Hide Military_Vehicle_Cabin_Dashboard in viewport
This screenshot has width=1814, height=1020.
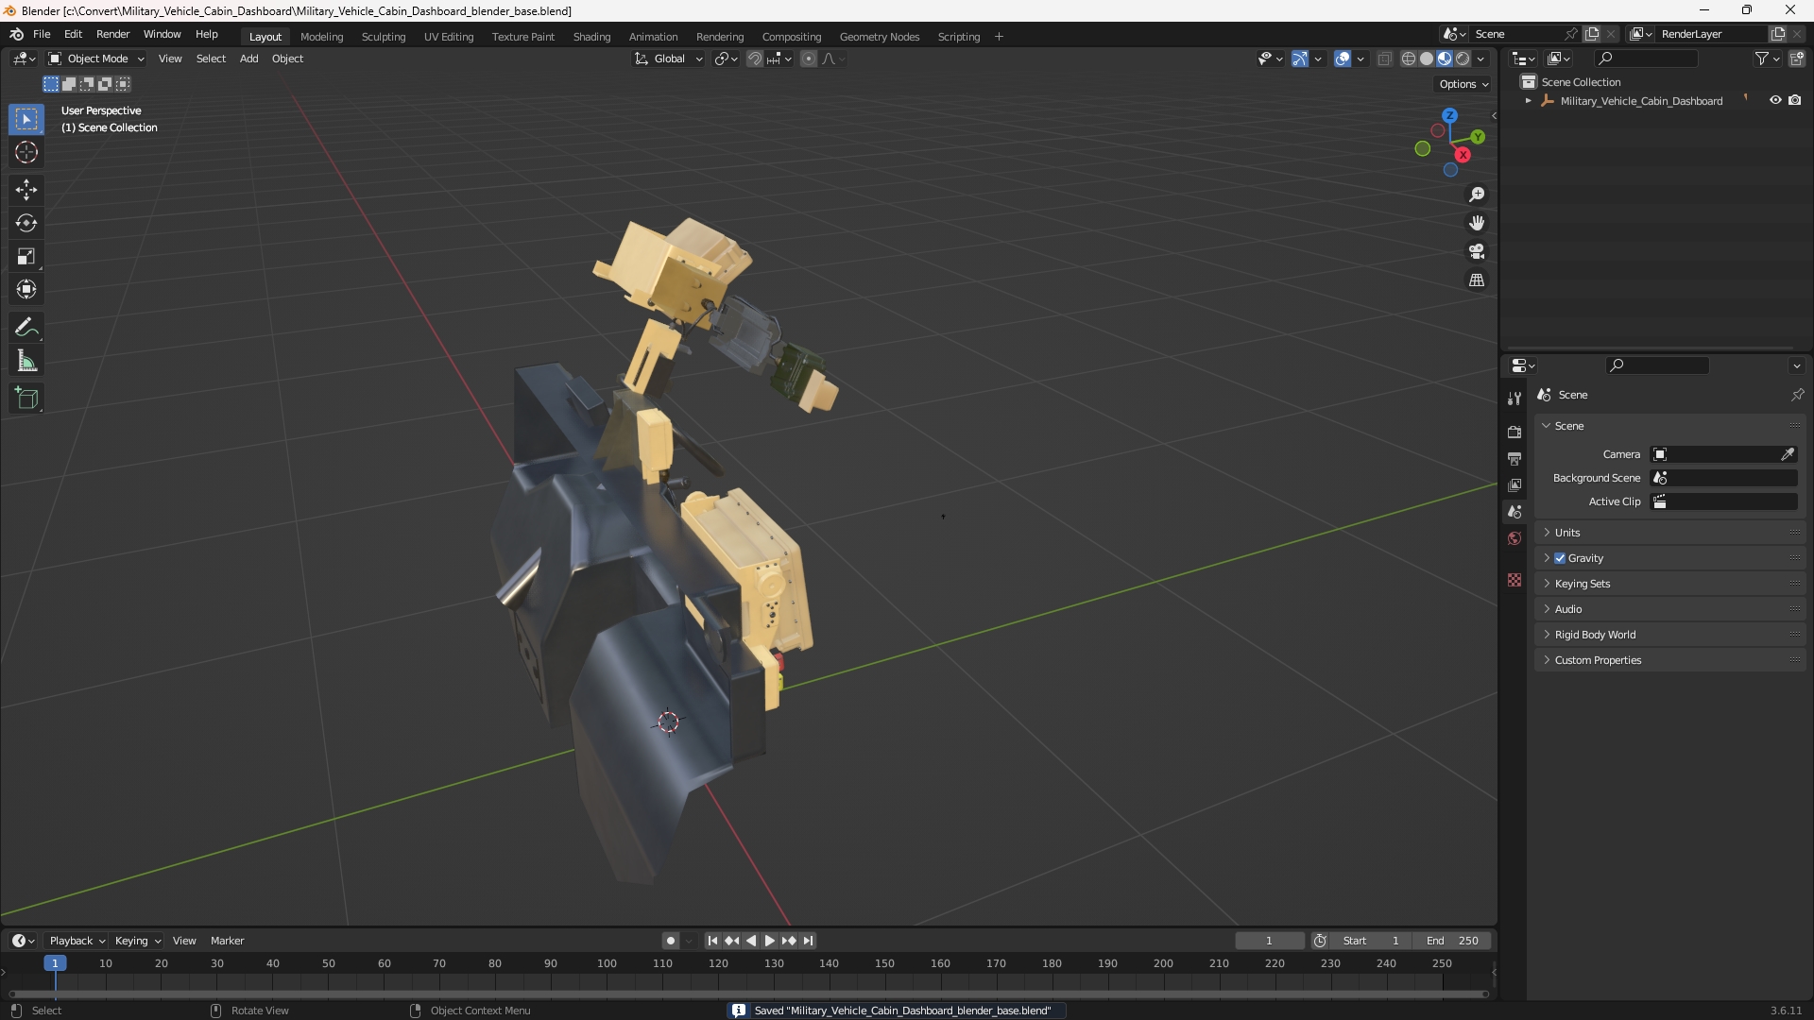pyautogui.click(x=1775, y=100)
